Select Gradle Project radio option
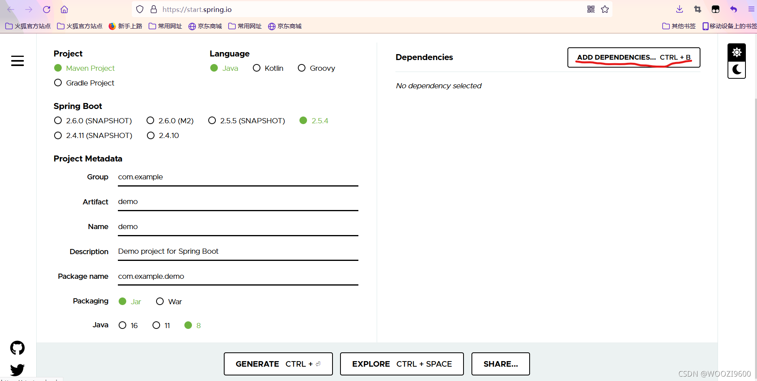 pos(84,83)
